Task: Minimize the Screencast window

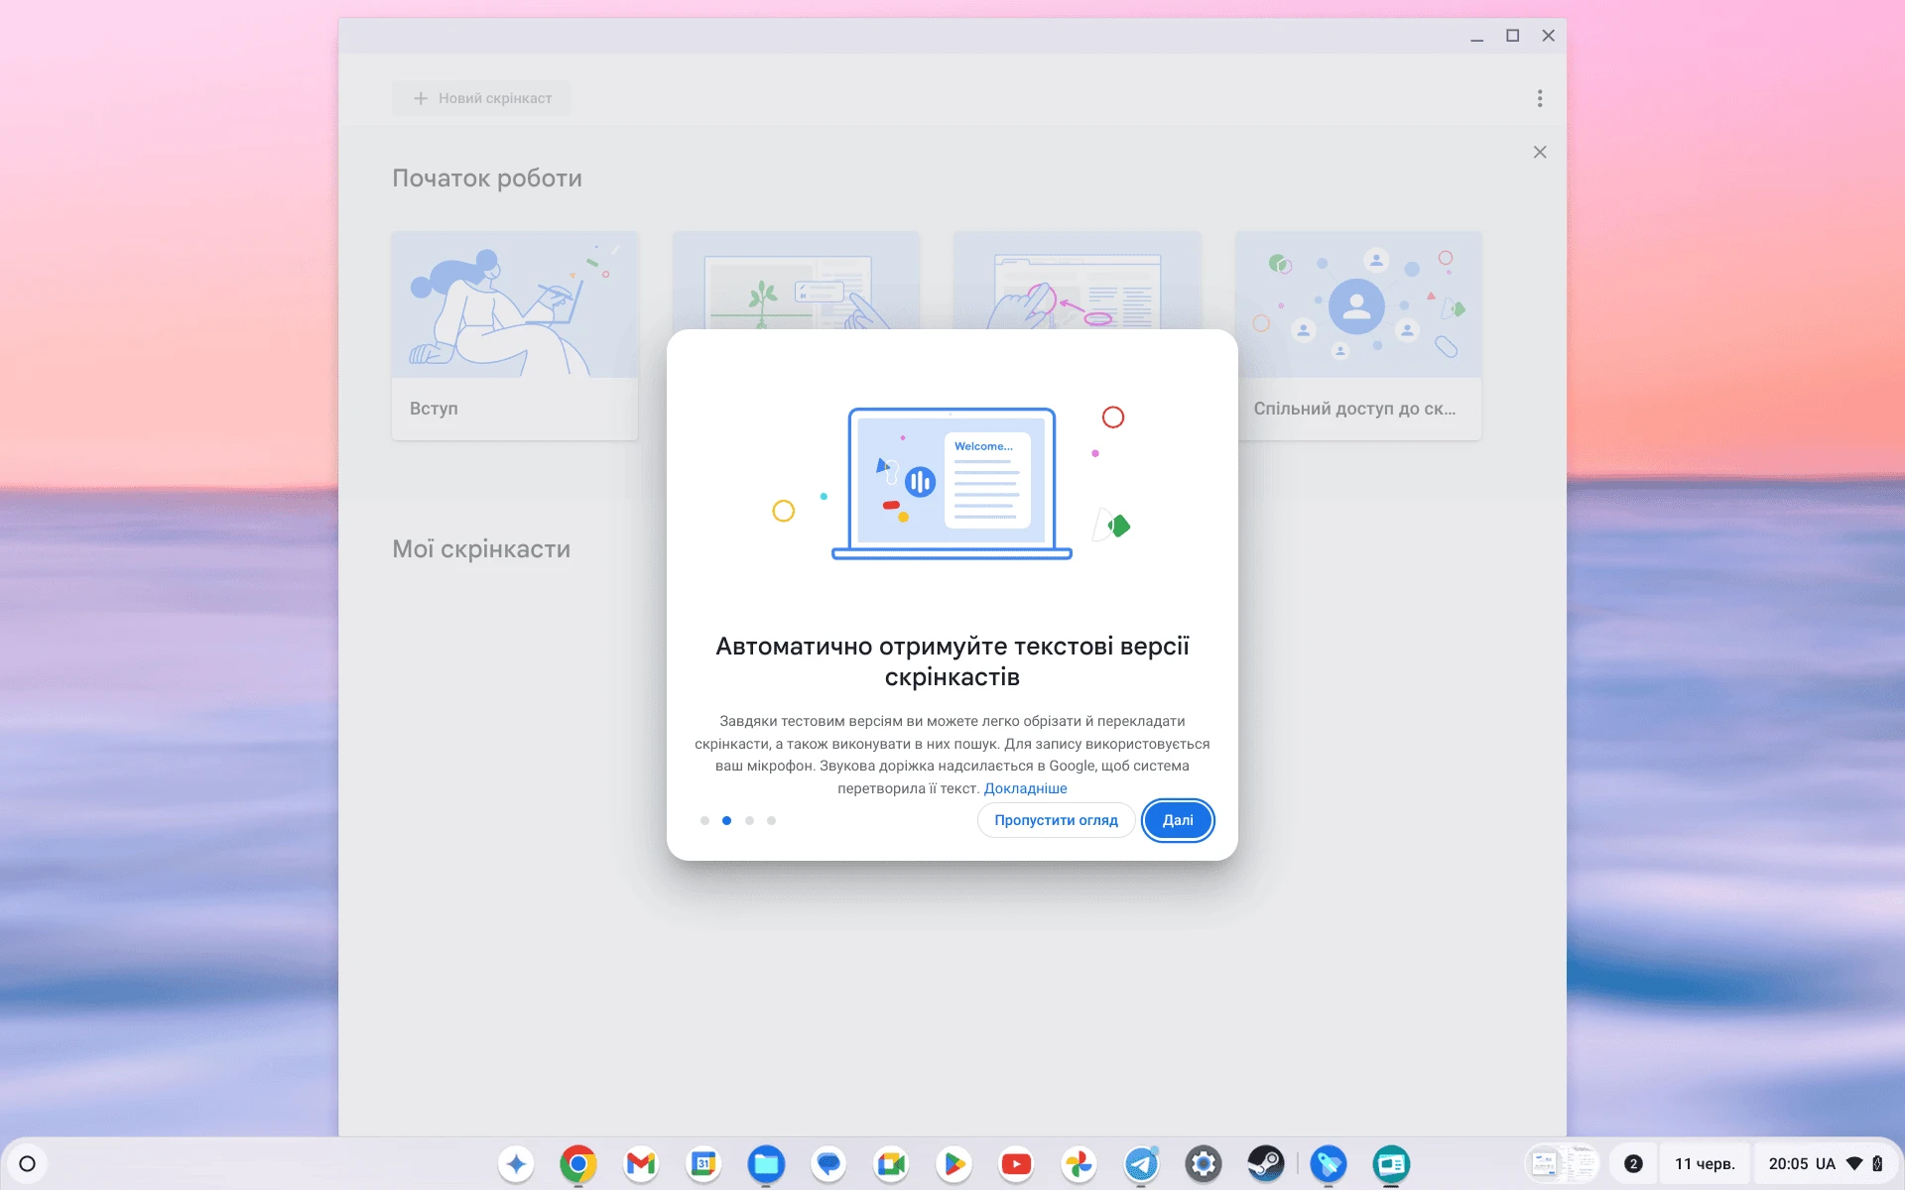Action: [1476, 36]
